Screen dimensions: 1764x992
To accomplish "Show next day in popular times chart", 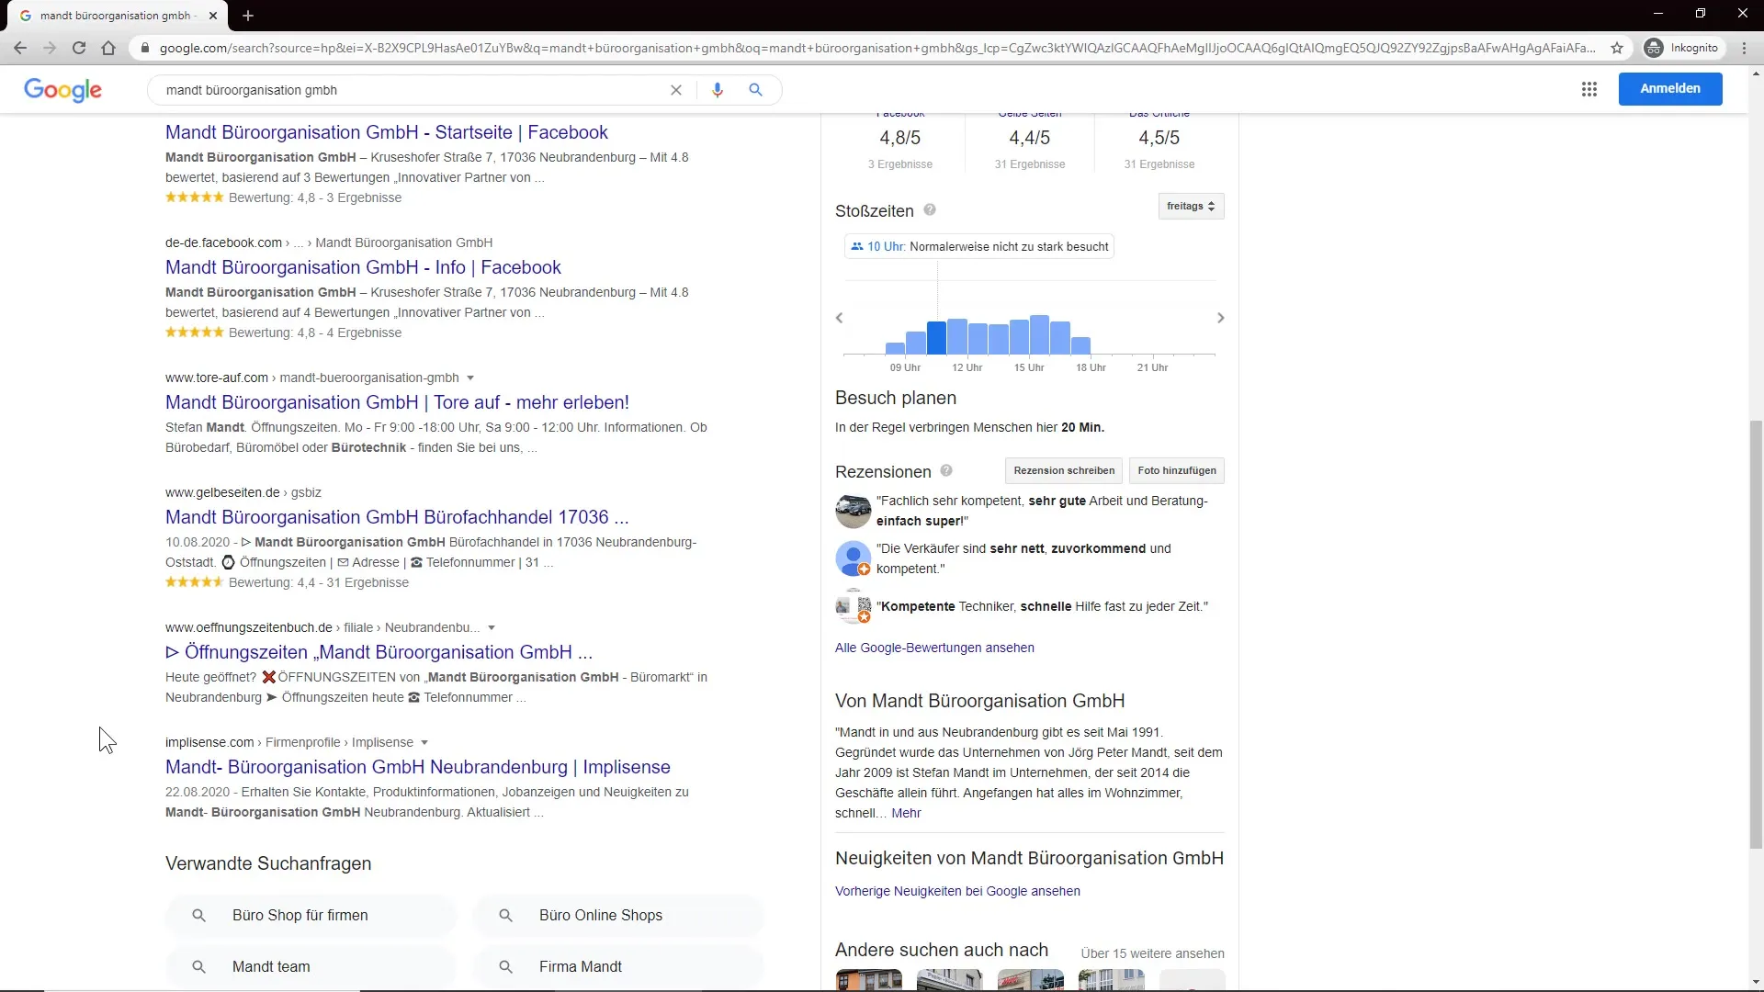I will 1220,318.
